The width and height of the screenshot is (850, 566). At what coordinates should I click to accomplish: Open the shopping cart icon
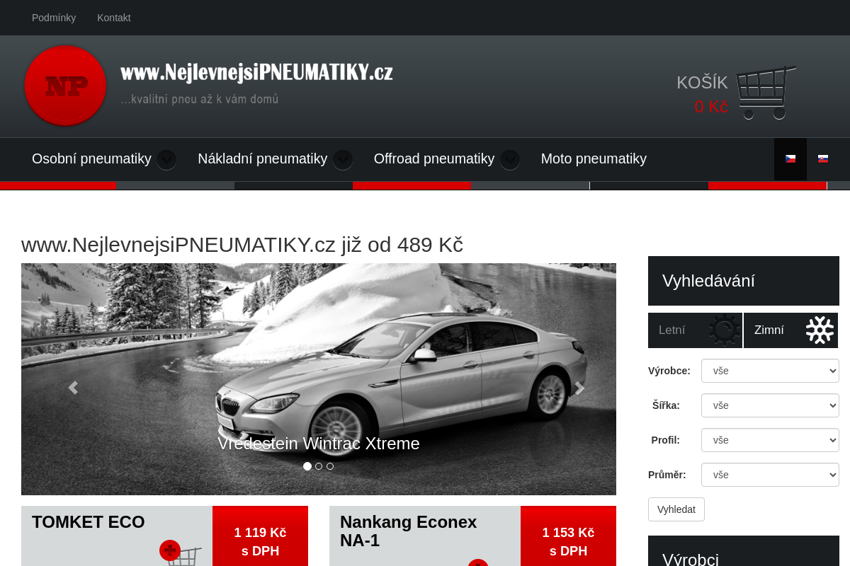(765, 92)
